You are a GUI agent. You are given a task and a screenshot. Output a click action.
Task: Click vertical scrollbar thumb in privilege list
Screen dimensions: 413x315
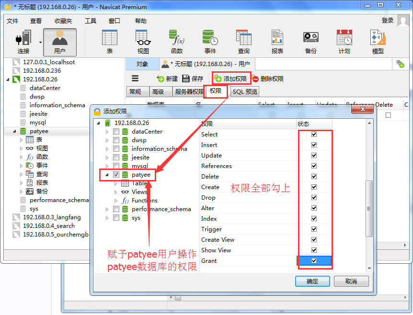369,208
